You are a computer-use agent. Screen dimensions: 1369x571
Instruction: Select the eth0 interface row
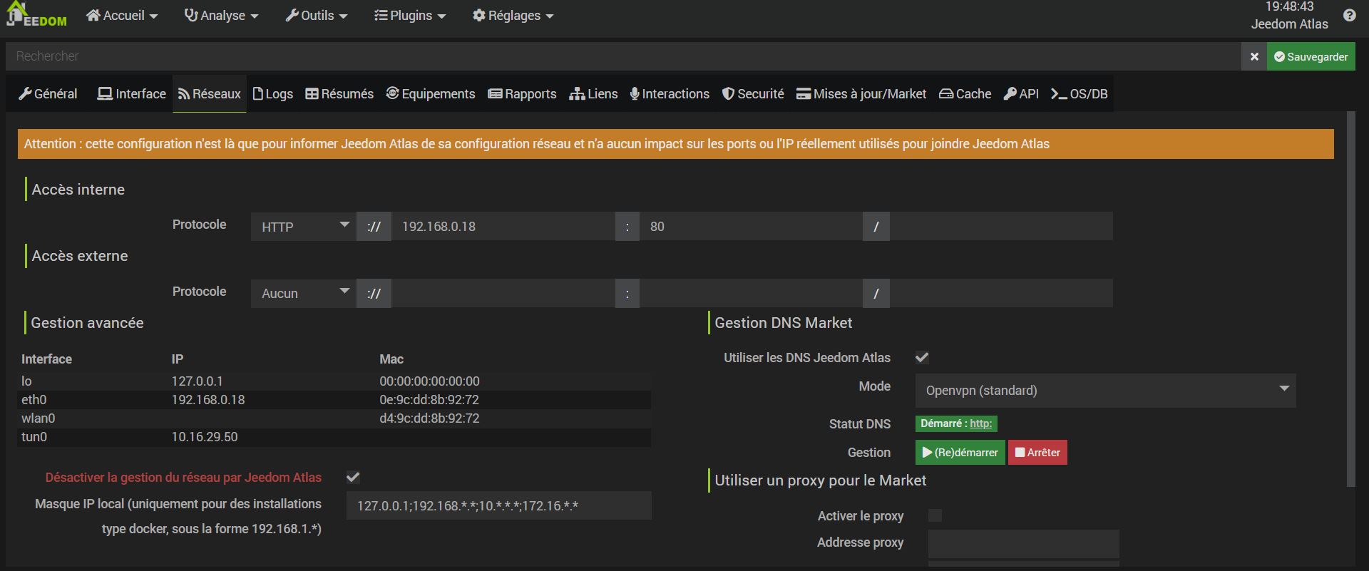(x=334, y=400)
